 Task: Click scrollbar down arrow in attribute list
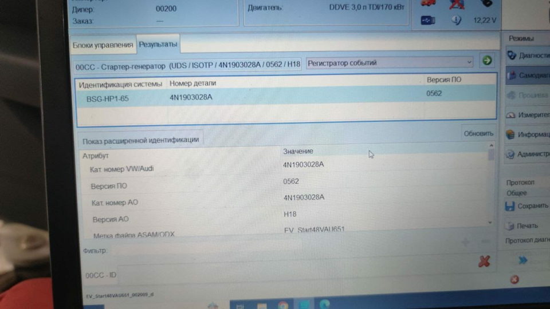point(490,223)
